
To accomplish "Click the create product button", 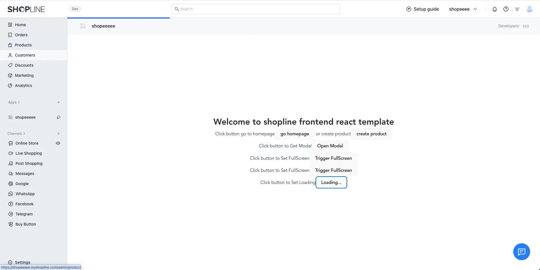I will [x=371, y=134].
